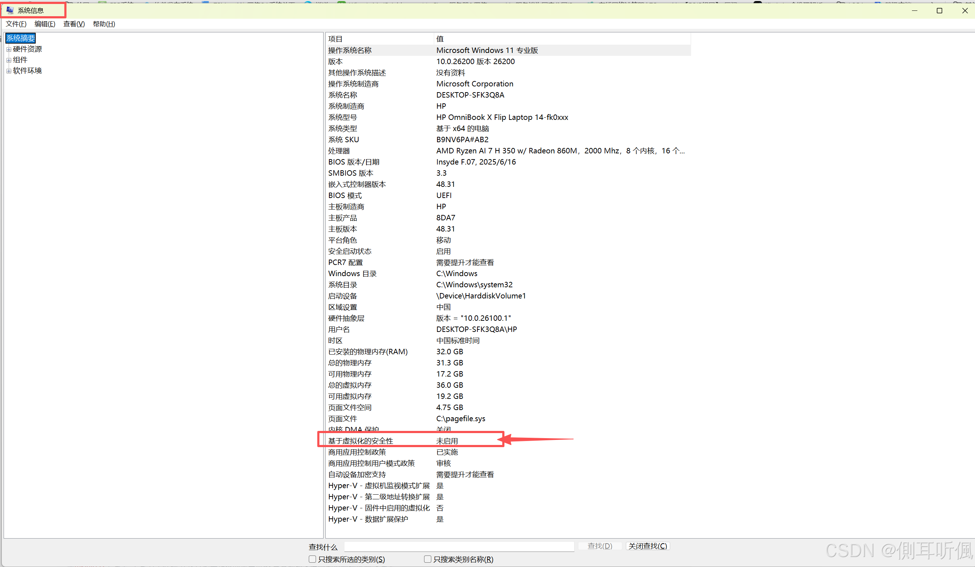Maximize the 系统信息 window
Image resolution: width=975 pixels, height=567 pixels.
(x=939, y=10)
